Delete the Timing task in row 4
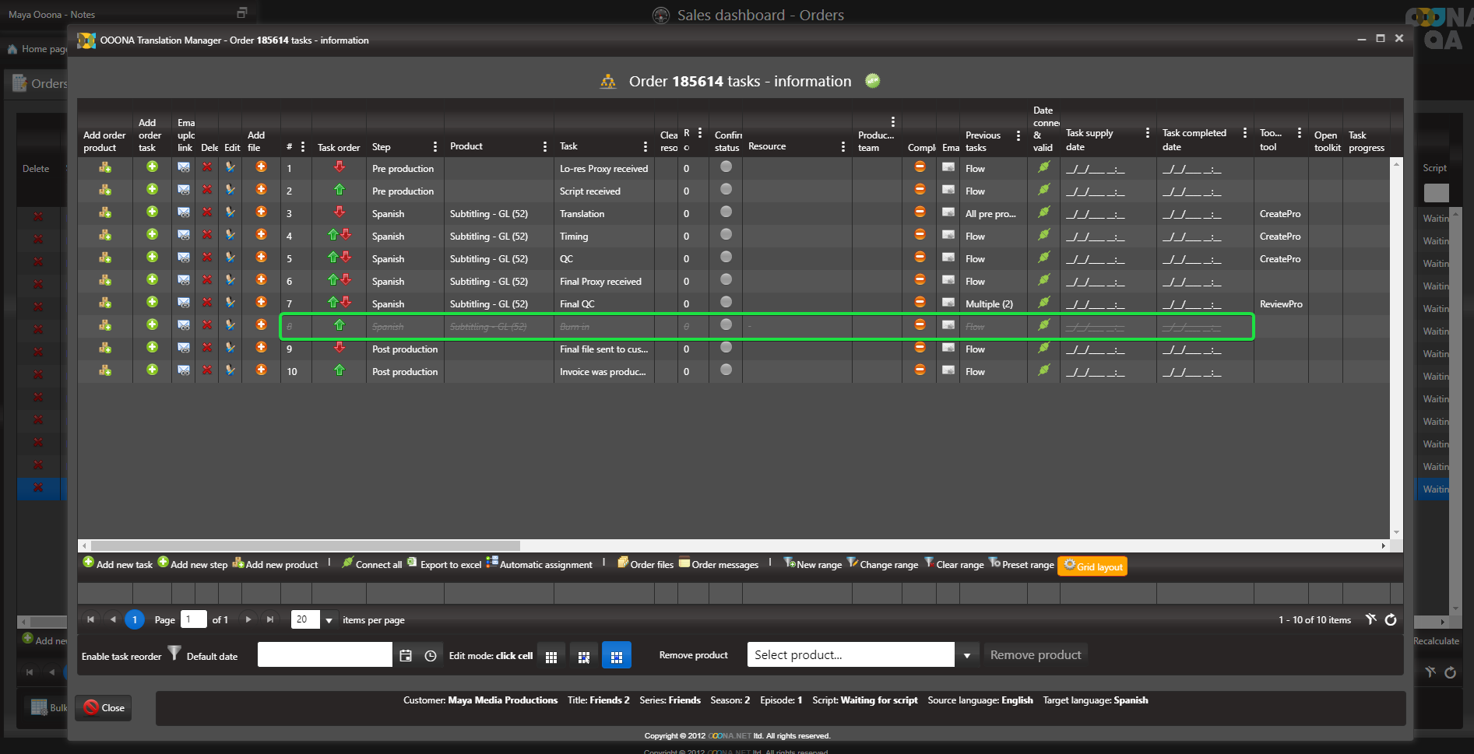The height and width of the screenshot is (754, 1474). pos(207,235)
